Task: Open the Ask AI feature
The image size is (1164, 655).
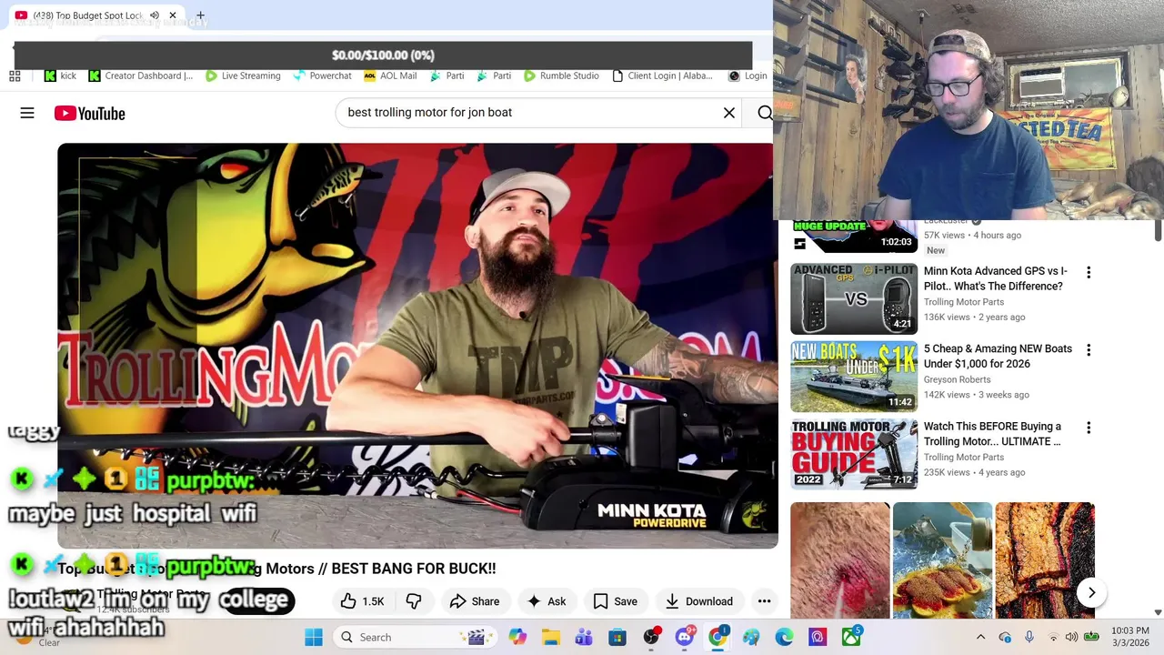Action: click(x=547, y=601)
